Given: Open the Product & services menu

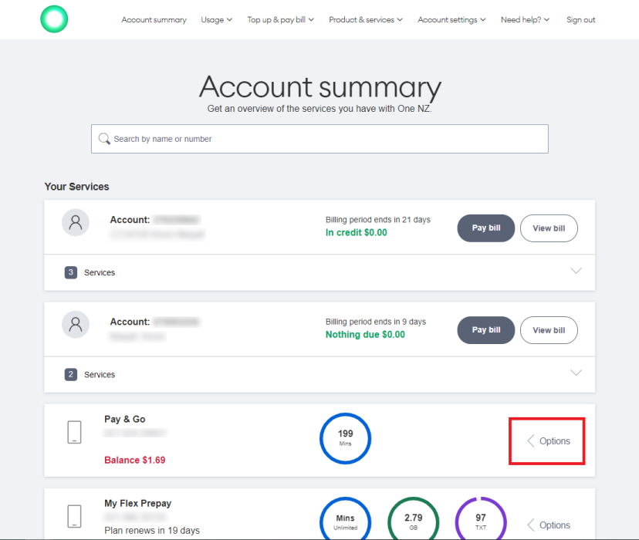Looking at the screenshot, I should pyautogui.click(x=366, y=19).
